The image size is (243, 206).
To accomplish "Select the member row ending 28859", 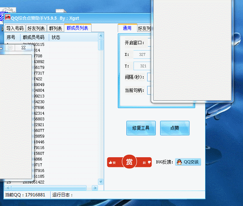I will pyautogui.click(x=66, y=136).
